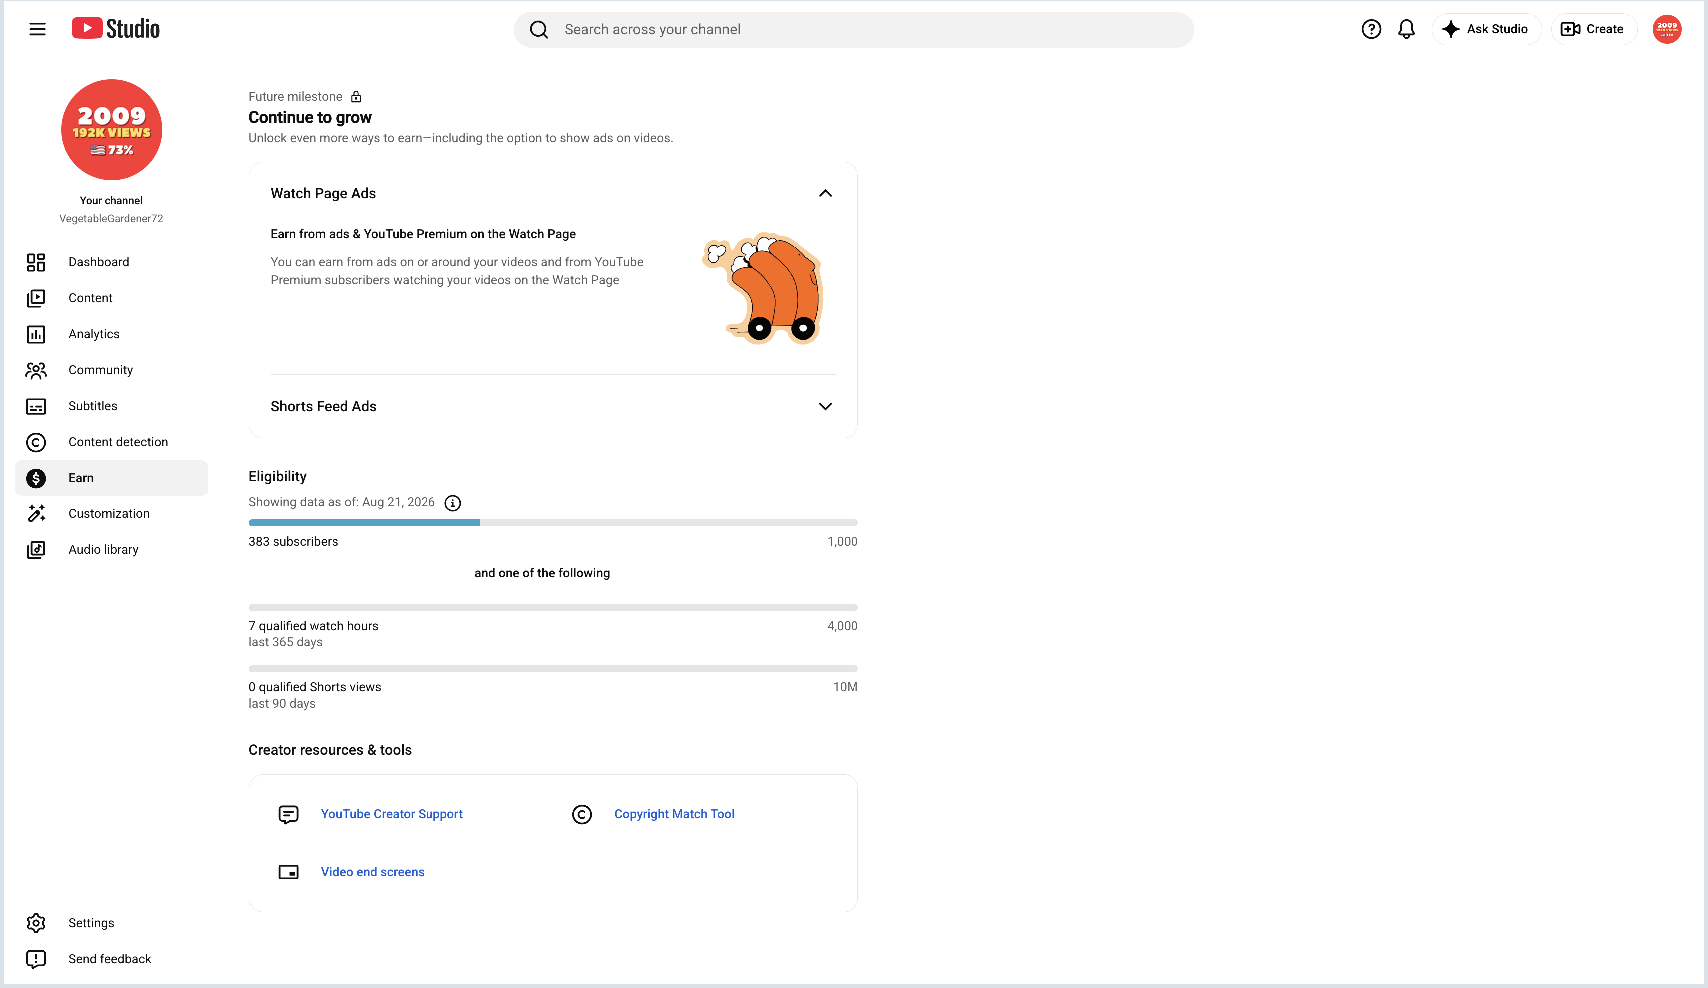
Task: Click the Send feedback icon
Action: [x=36, y=958]
